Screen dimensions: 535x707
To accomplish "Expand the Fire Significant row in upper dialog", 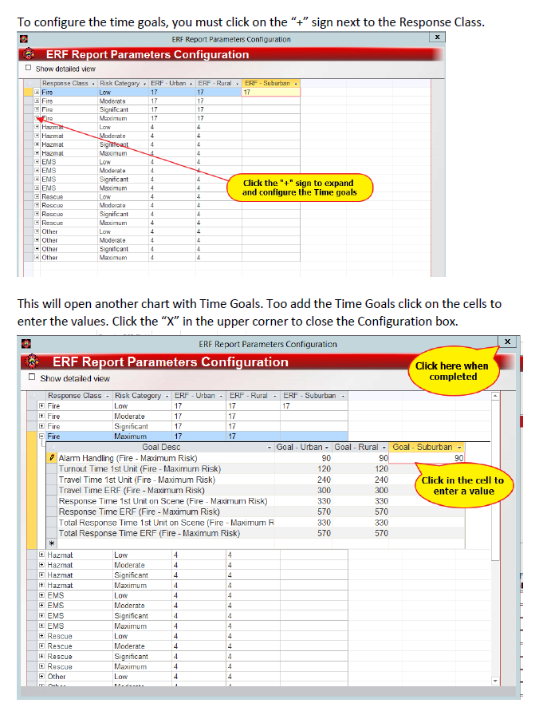I will point(37,109).
